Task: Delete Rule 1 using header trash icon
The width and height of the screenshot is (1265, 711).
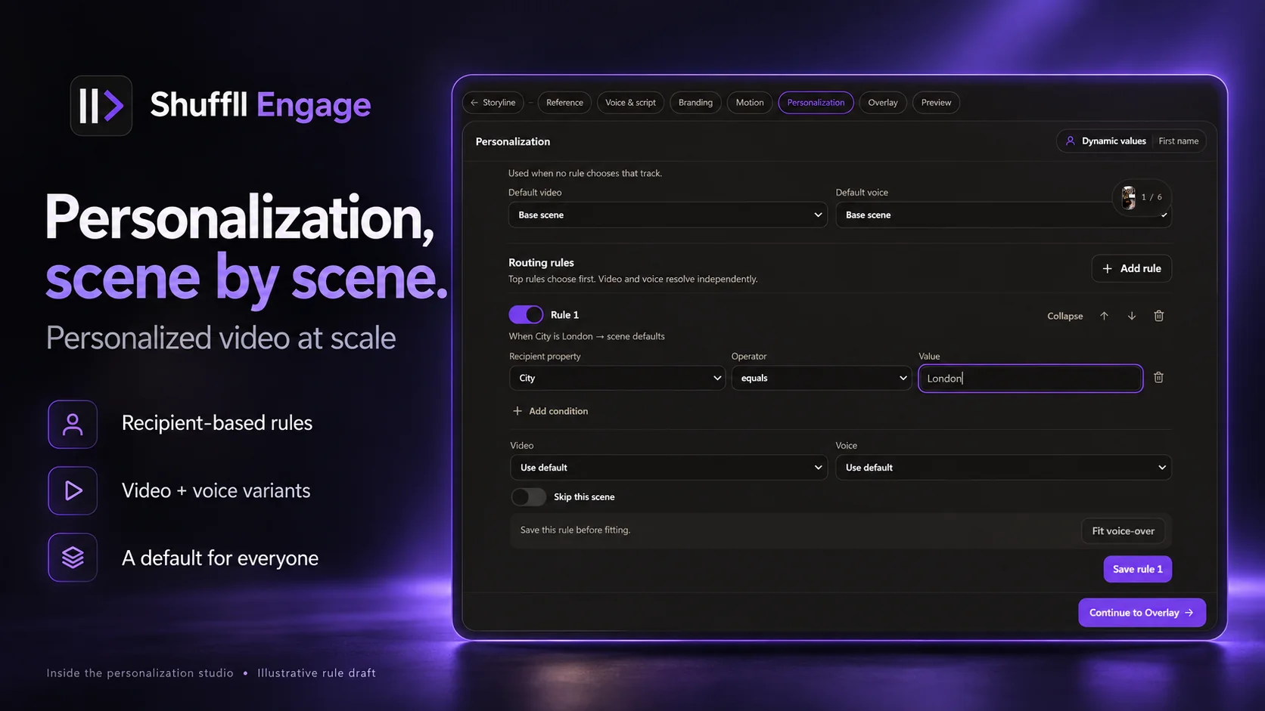Action: pos(1158,316)
